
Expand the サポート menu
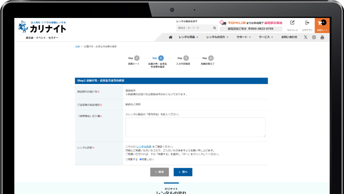pos(244,37)
